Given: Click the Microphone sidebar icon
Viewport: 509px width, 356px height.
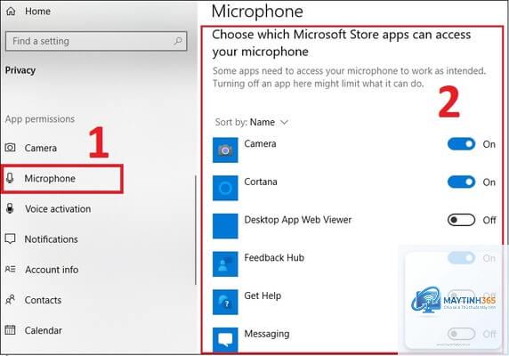Looking at the screenshot, I should click(10, 178).
